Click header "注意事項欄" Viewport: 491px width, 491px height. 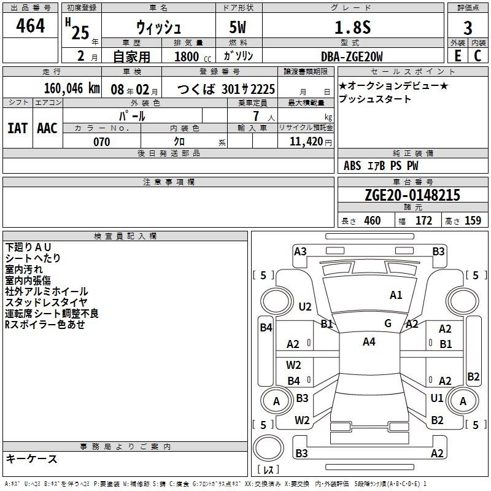(x=169, y=182)
